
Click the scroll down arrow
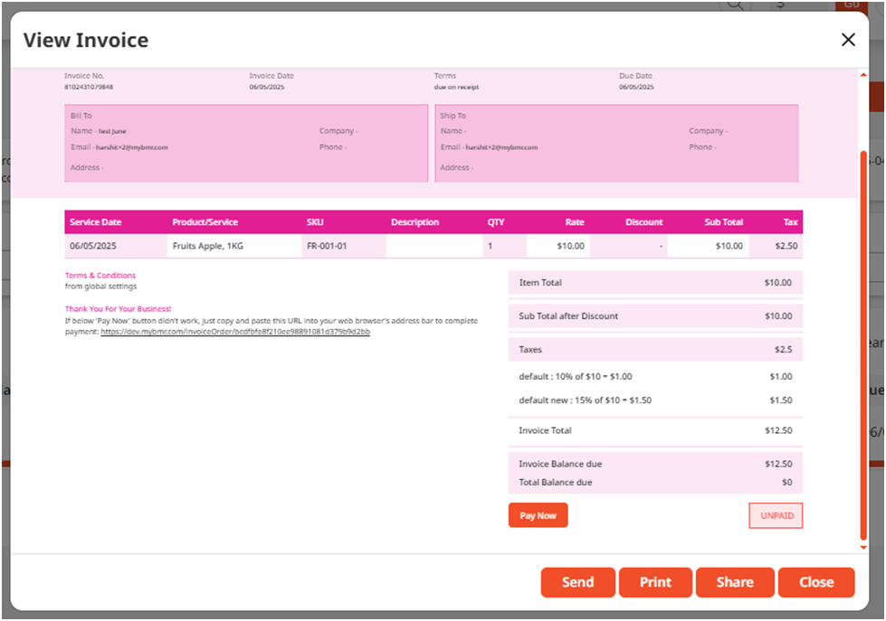coord(862,547)
